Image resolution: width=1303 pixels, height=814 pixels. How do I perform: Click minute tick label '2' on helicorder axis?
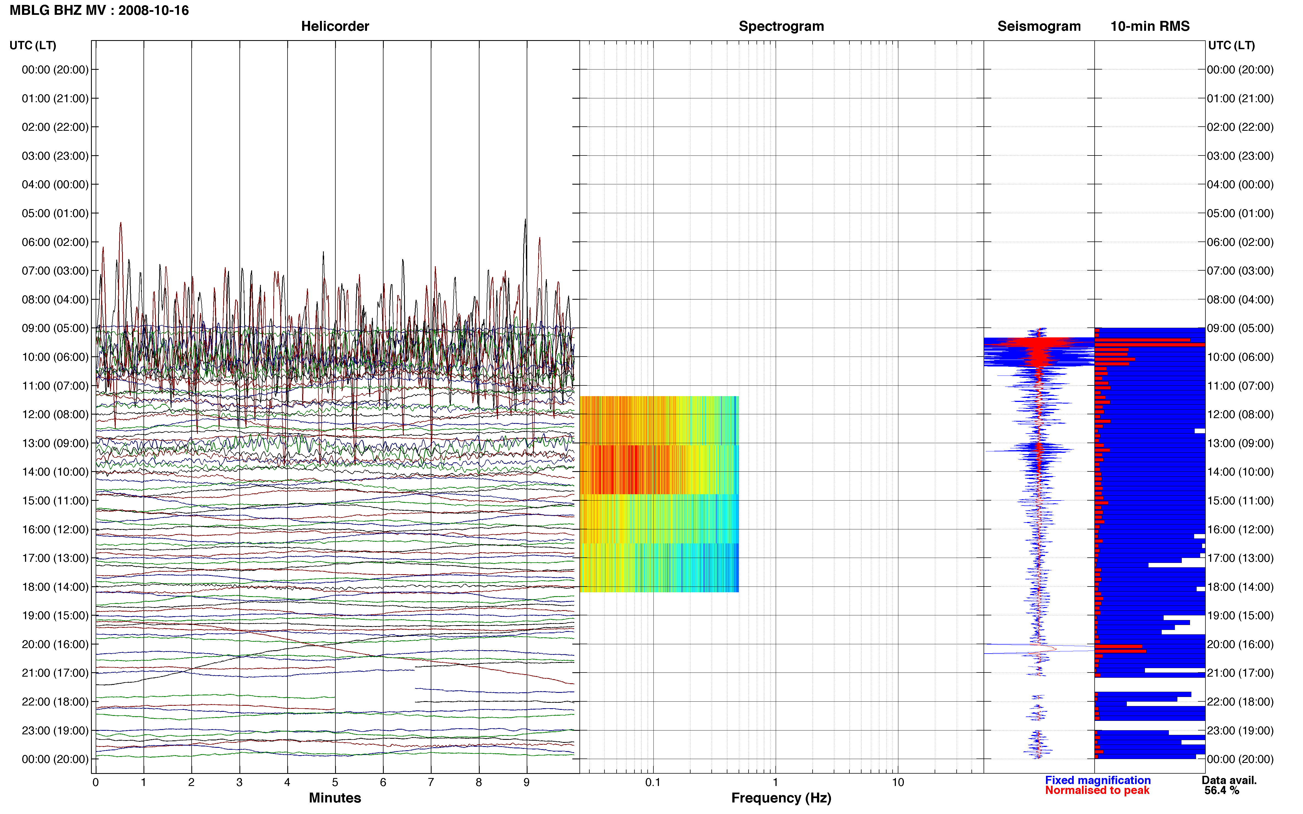[x=191, y=782]
